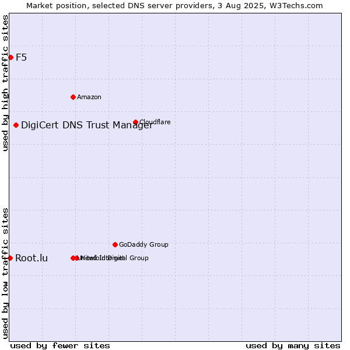Click the Amazon red data point
The width and height of the screenshot is (350, 350).
click(x=73, y=97)
